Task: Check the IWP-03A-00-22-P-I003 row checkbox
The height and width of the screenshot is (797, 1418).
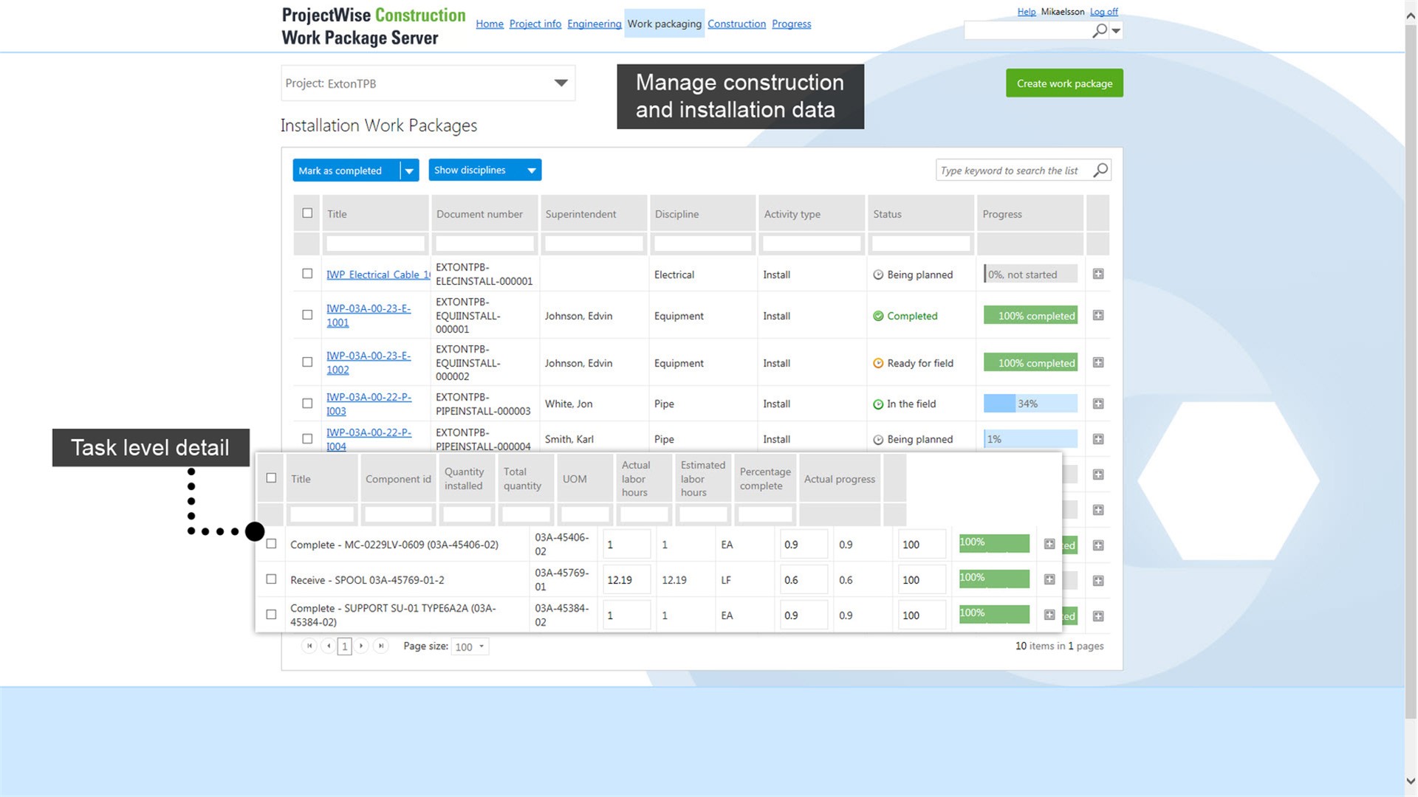Action: pyautogui.click(x=307, y=404)
